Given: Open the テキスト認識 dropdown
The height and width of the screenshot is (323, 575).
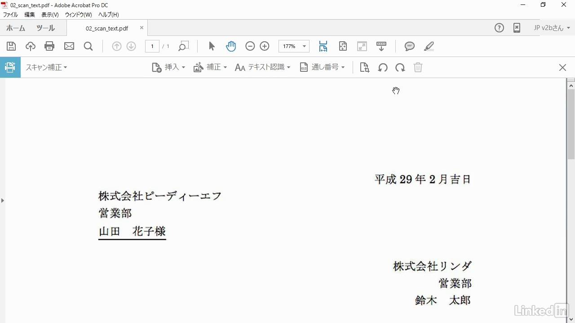Looking at the screenshot, I should pyautogui.click(x=263, y=67).
